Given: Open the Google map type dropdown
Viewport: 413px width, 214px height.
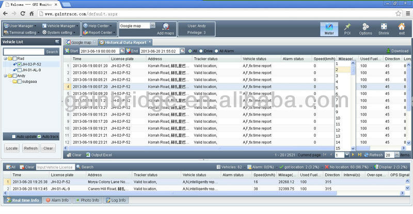Looking at the screenshot, I should click(152, 26).
